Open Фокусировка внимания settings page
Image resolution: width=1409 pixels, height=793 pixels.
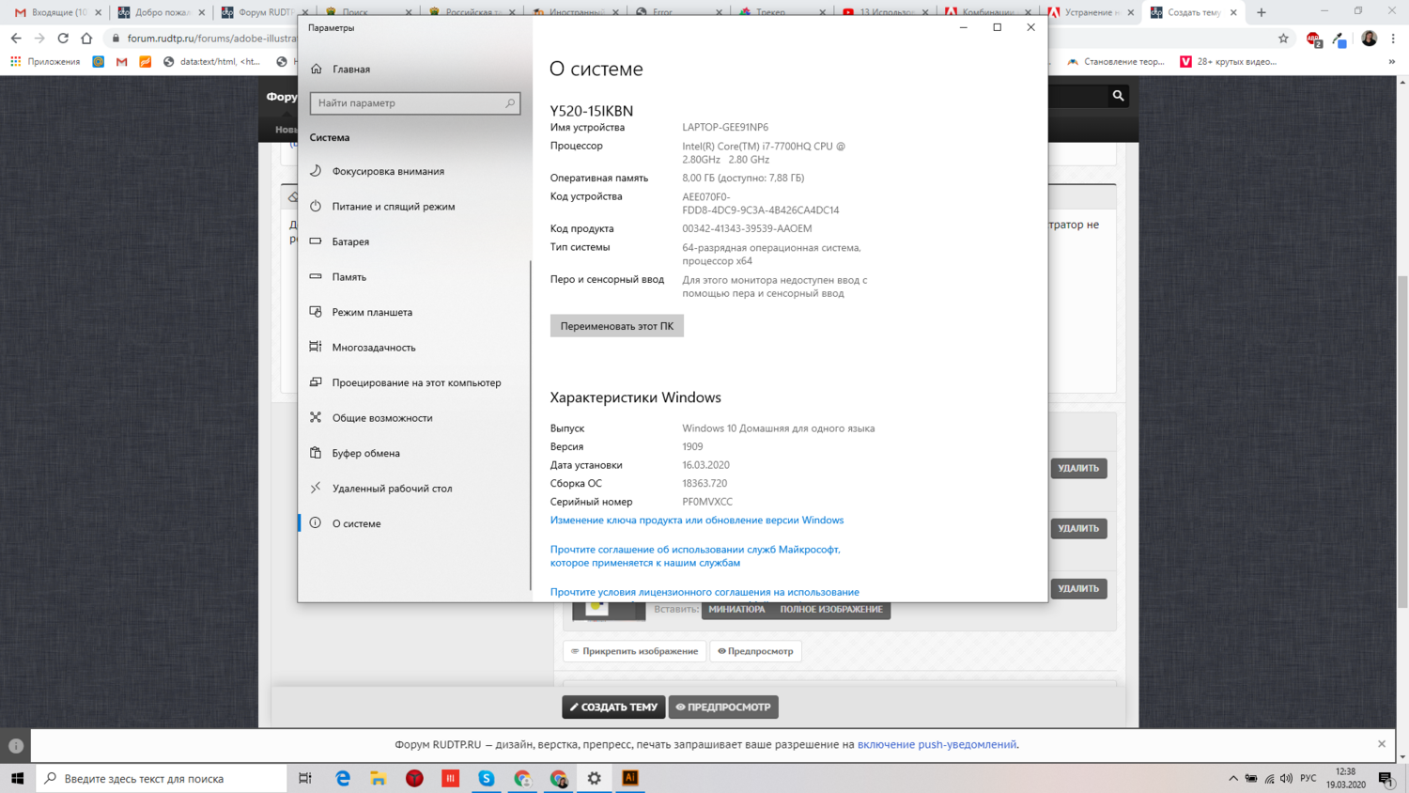tap(388, 171)
